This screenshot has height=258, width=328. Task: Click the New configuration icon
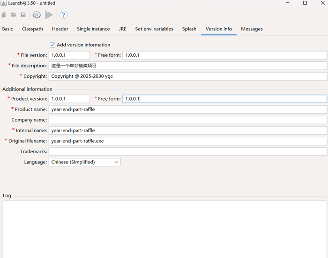[4, 15]
